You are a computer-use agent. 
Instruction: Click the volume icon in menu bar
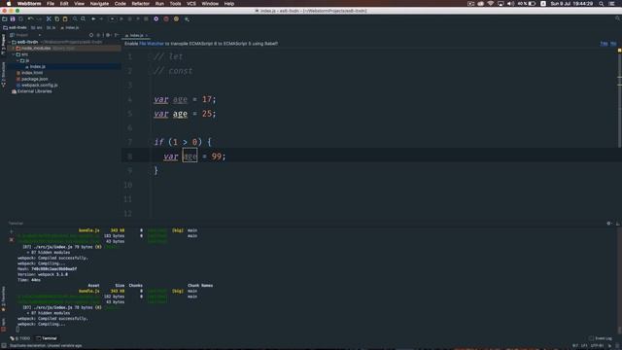tap(510, 4)
